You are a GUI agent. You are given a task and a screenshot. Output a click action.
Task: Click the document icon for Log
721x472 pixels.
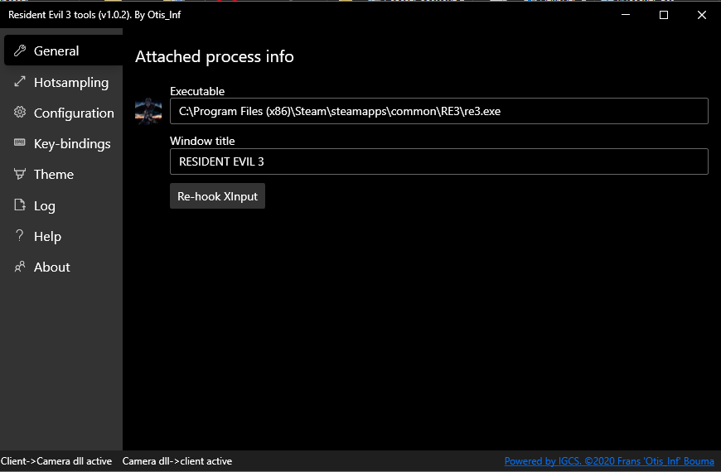tap(20, 205)
